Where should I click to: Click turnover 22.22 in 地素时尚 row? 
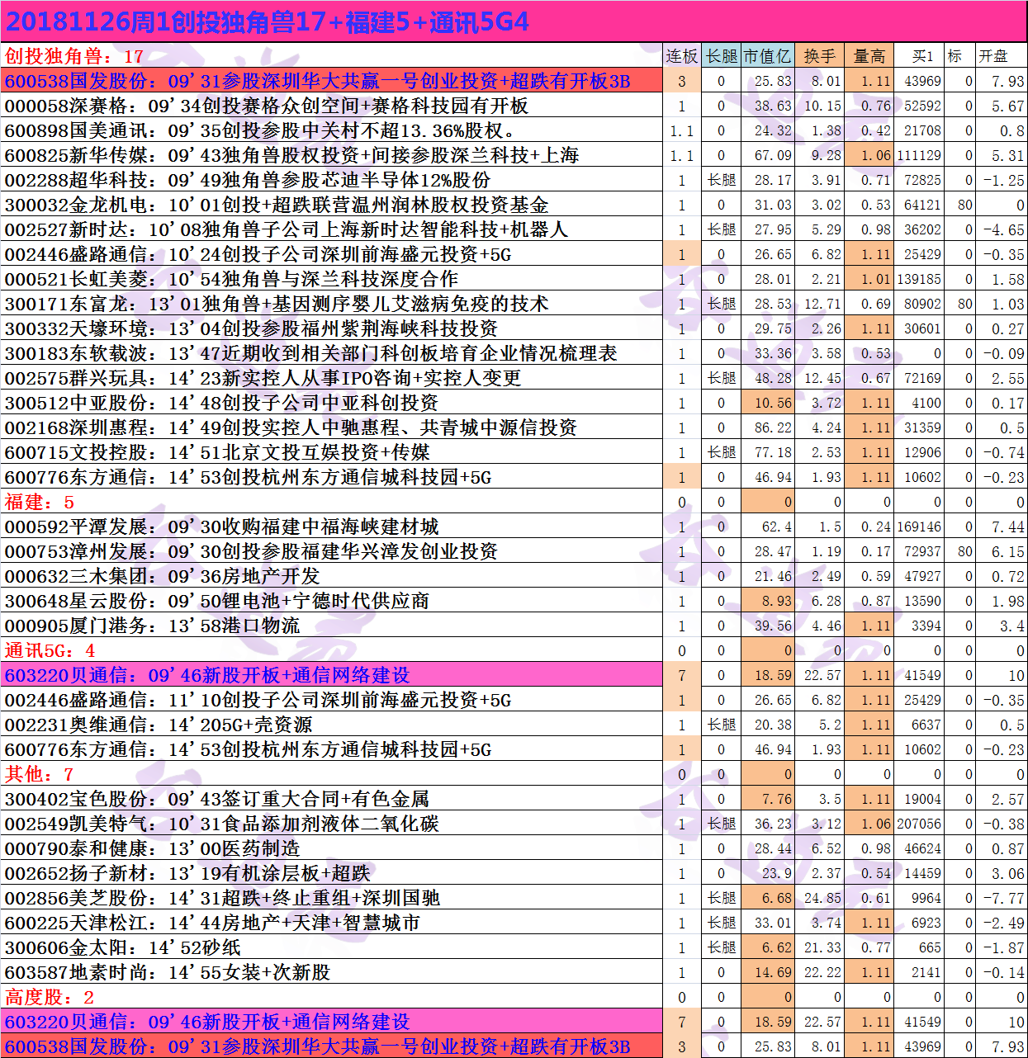[819, 972]
